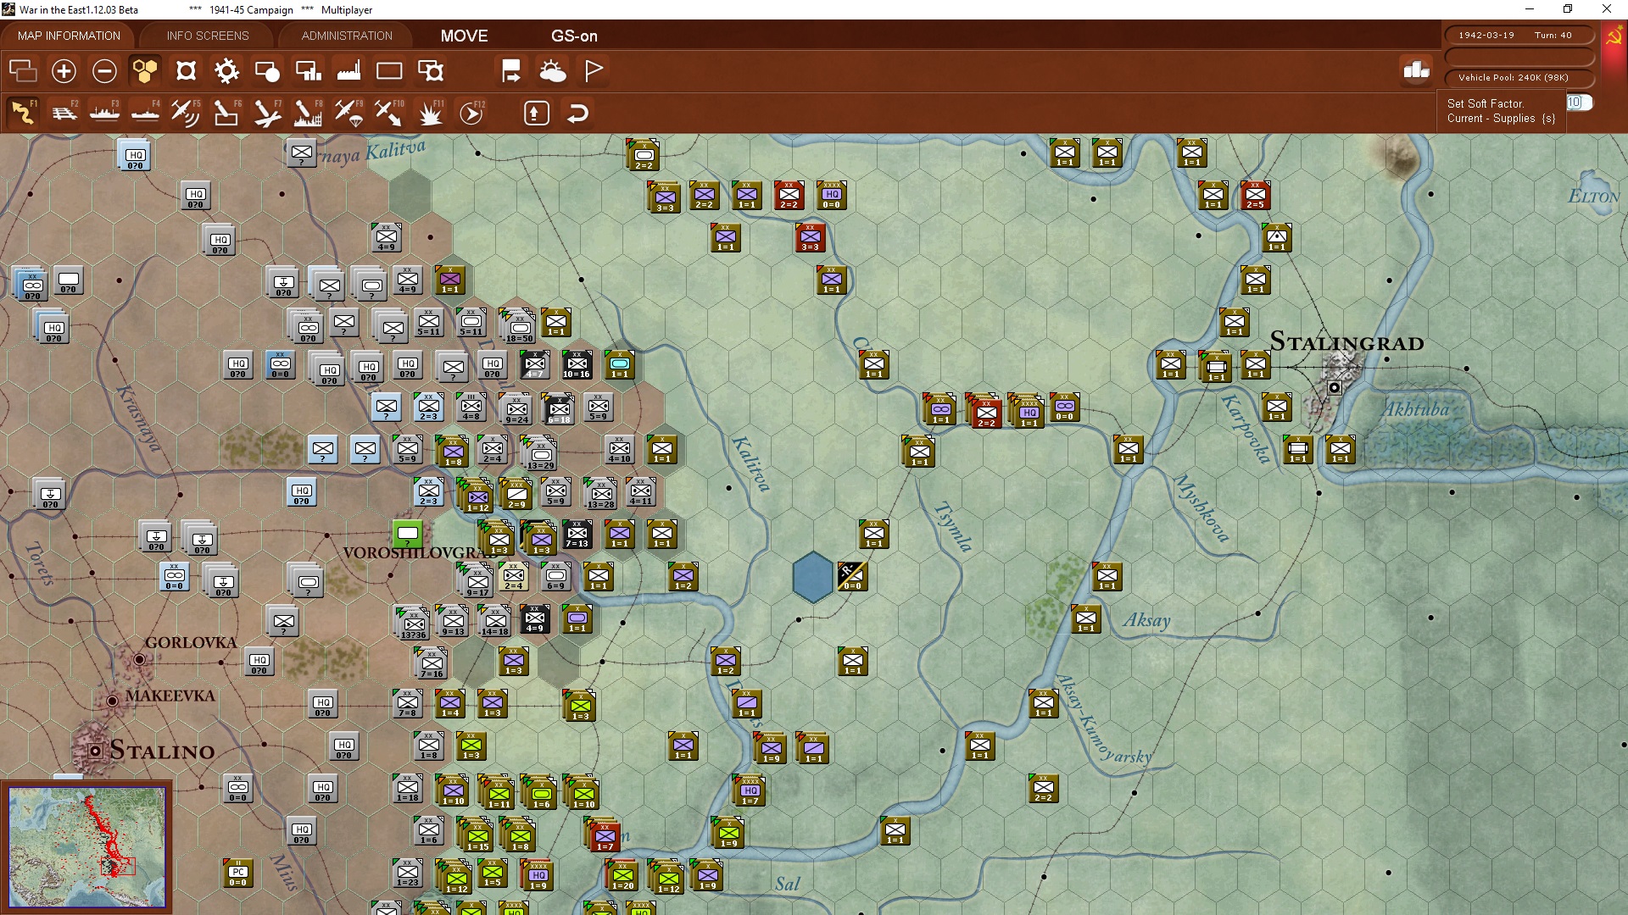The width and height of the screenshot is (1628, 915).
Task: Select the F10 air transfer icon
Action: click(x=389, y=113)
